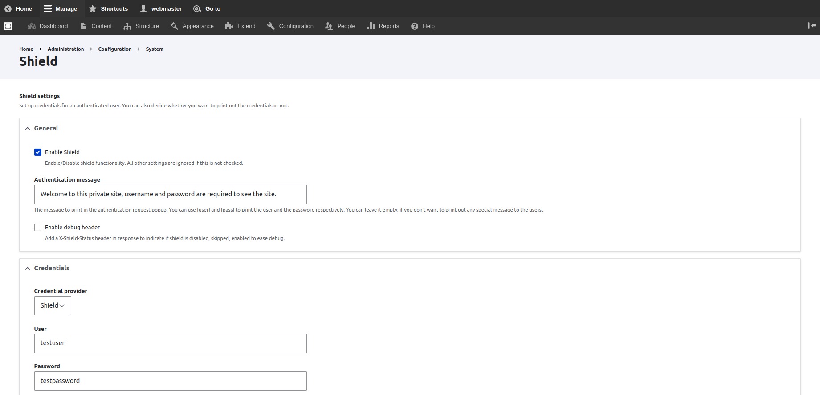The height and width of the screenshot is (395, 820).
Task: Click the Help question mark icon
Action: pyautogui.click(x=415, y=26)
